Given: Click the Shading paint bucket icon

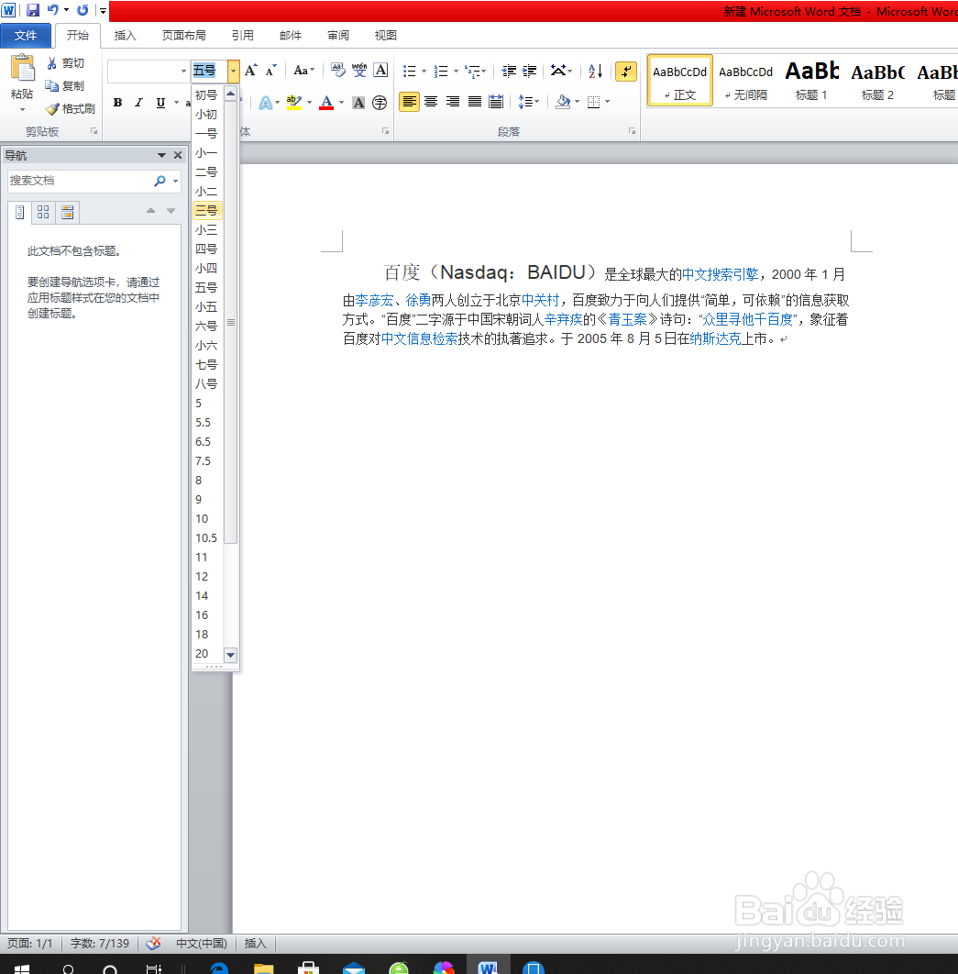Looking at the screenshot, I should [x=563, y=101].
